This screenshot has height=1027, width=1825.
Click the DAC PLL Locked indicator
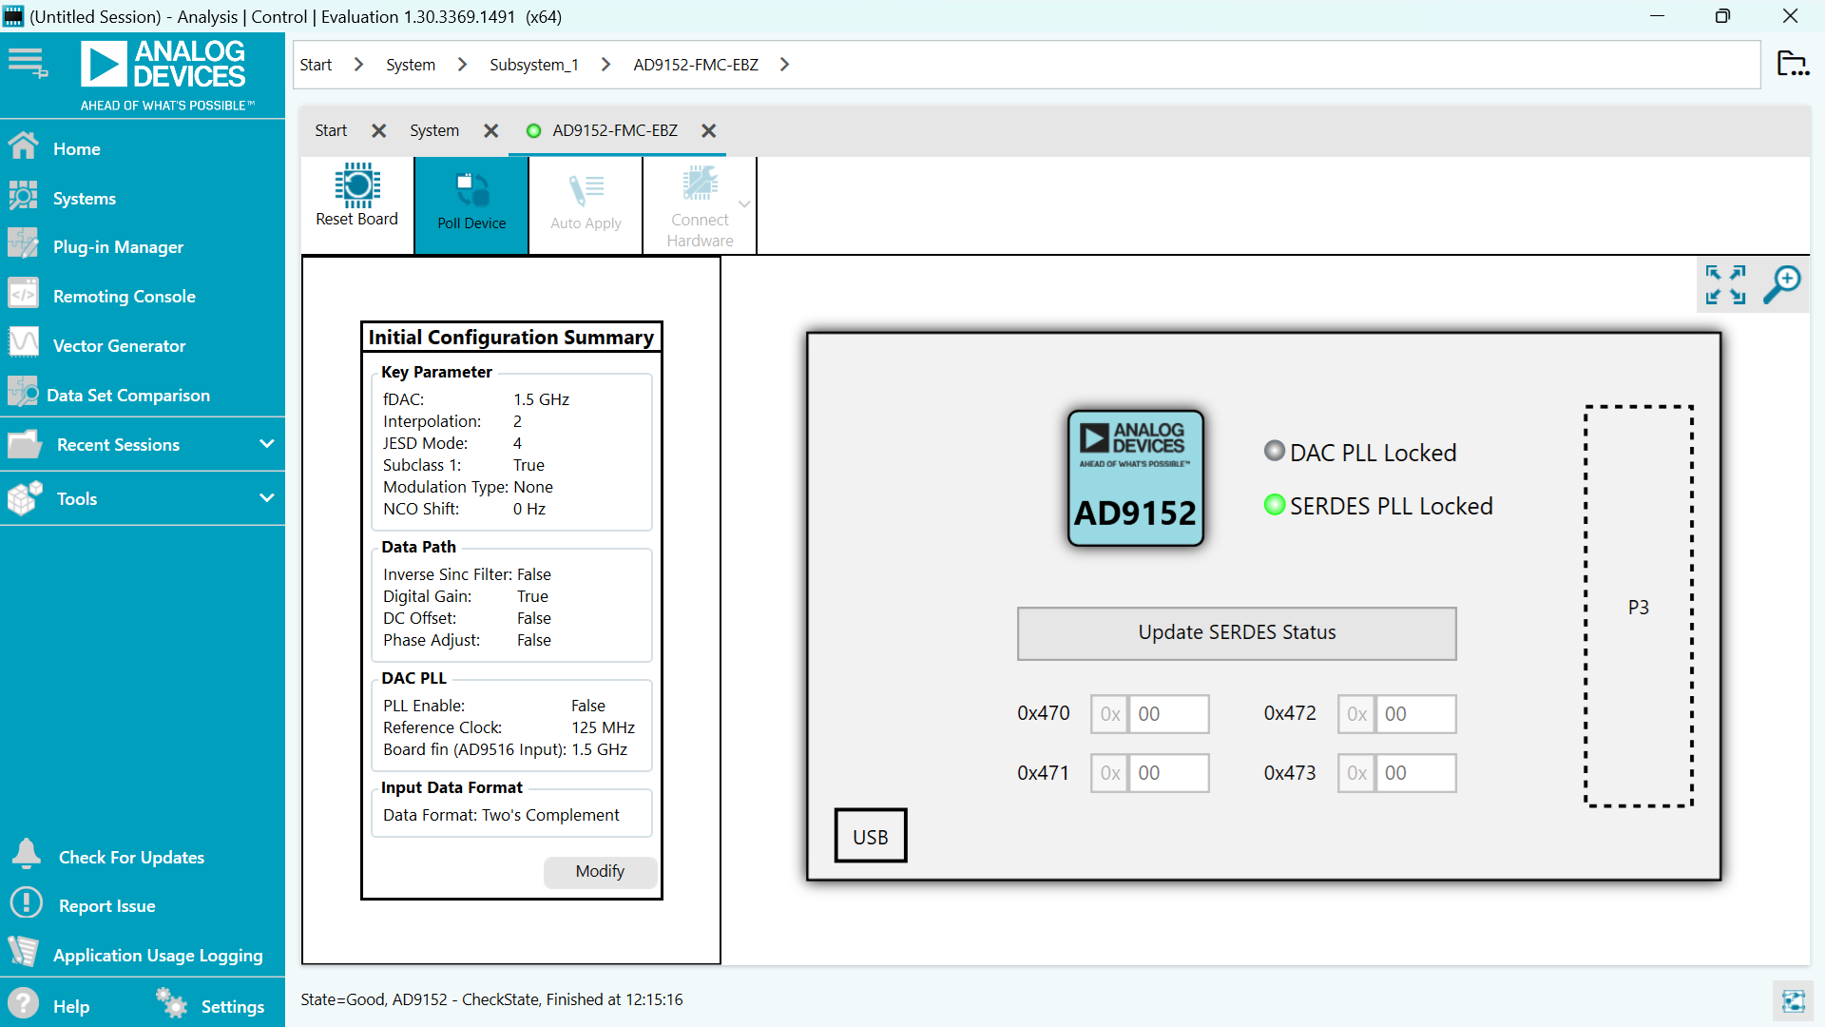pos(1274,452)
